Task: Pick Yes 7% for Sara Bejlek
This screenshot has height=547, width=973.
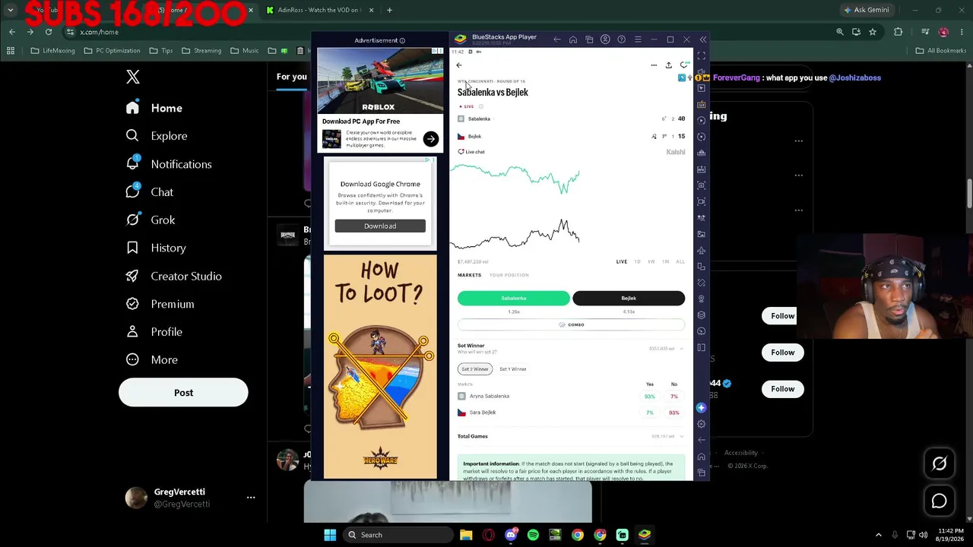Action: click(x=649, y=413)
